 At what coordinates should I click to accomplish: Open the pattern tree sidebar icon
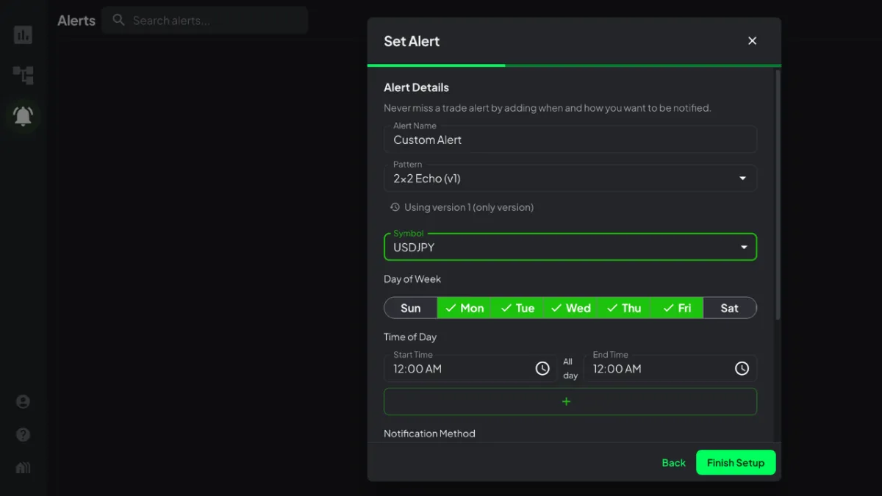coord(24,75)
